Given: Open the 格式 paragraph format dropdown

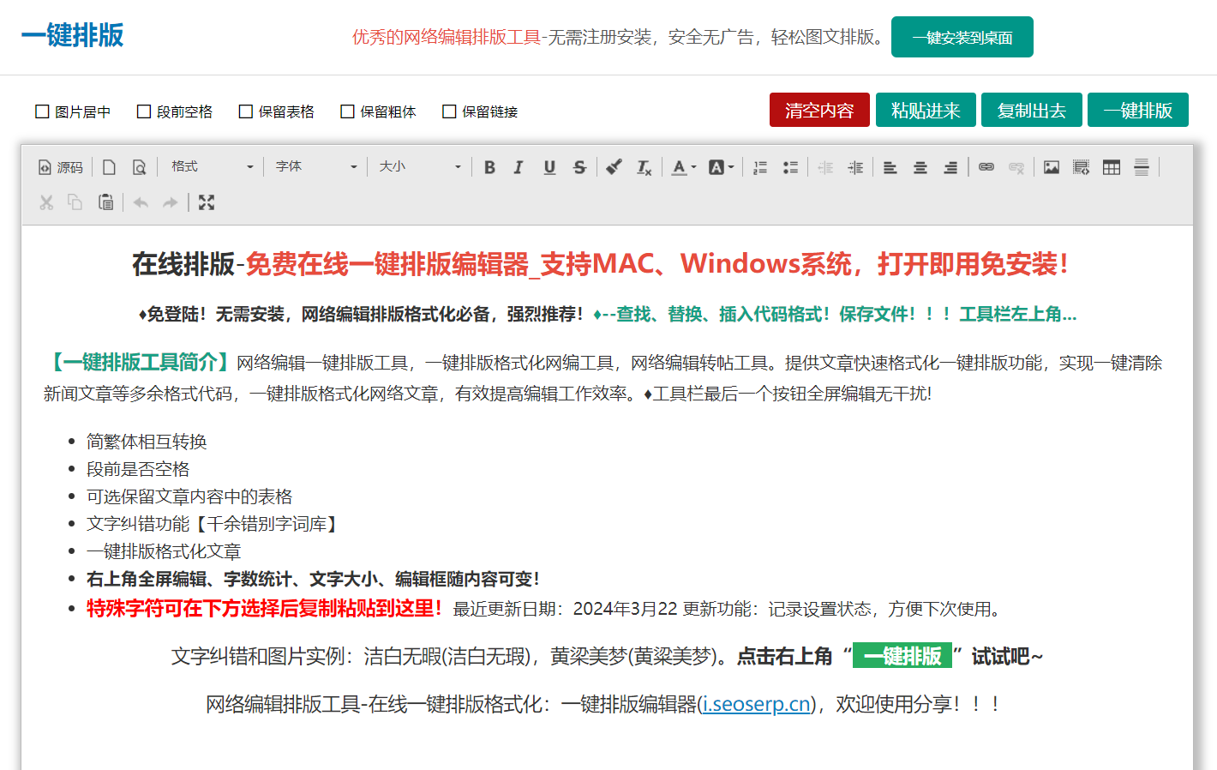Looking at the screenshot, I should [212, 166].
